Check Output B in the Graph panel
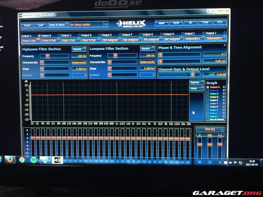Viewport: 263px width, 197px height. point(208,91)
